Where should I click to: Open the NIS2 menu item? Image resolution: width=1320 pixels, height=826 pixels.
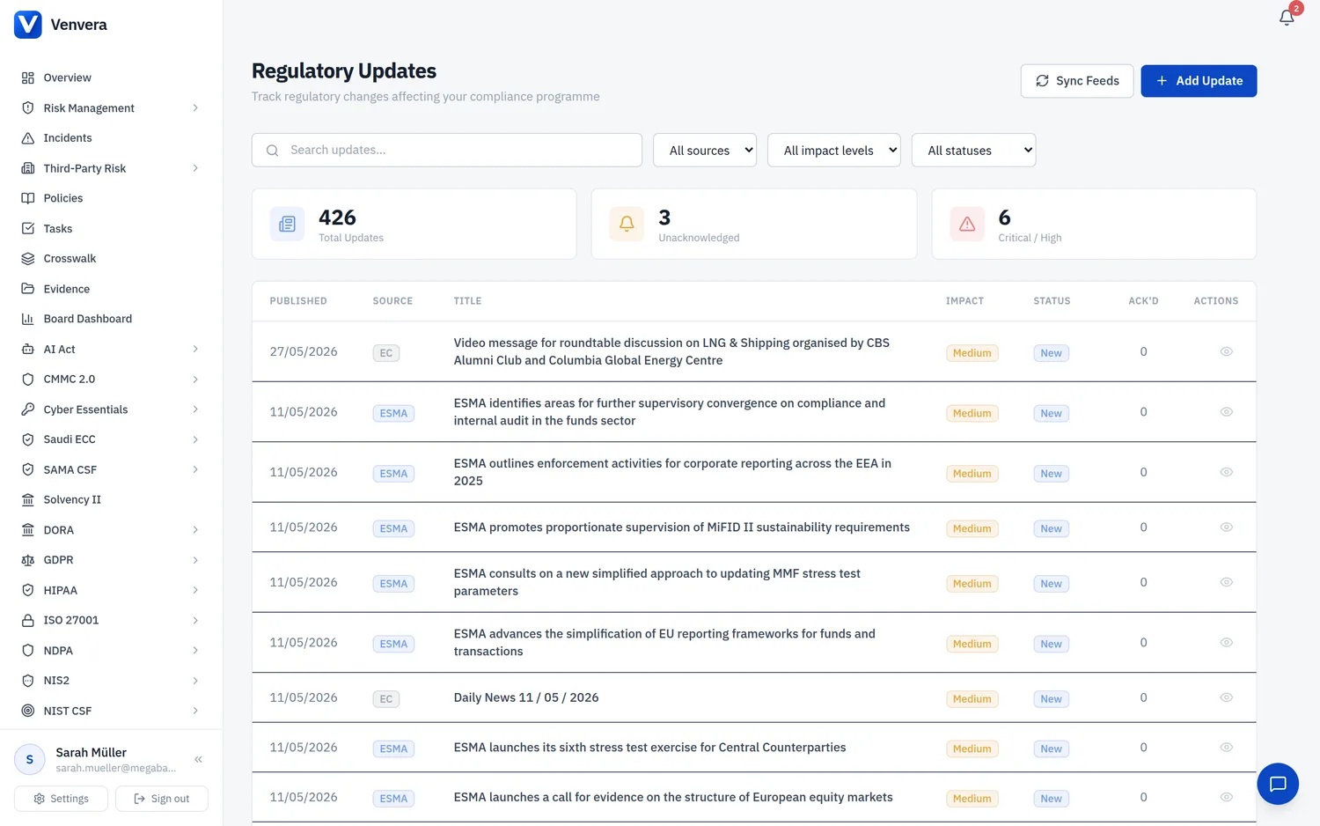[x=111, y=681]
